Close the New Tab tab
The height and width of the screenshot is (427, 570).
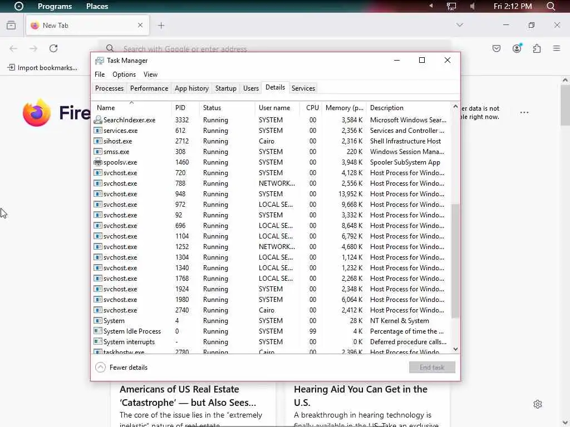pyautogui.click(x=140, y=25)
